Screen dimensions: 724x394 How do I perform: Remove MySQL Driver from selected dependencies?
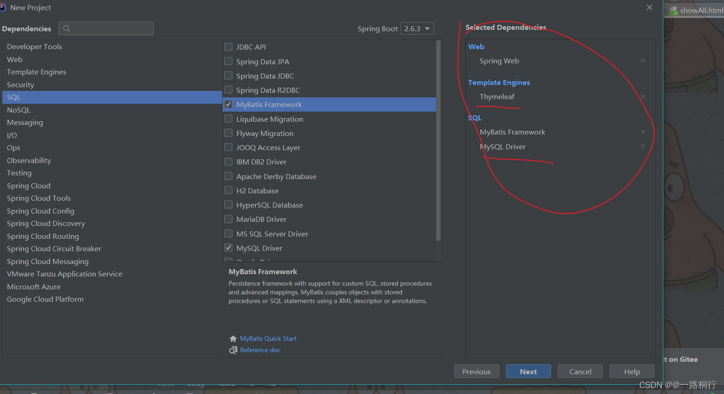pyautogui.click(x=643, y=146)
